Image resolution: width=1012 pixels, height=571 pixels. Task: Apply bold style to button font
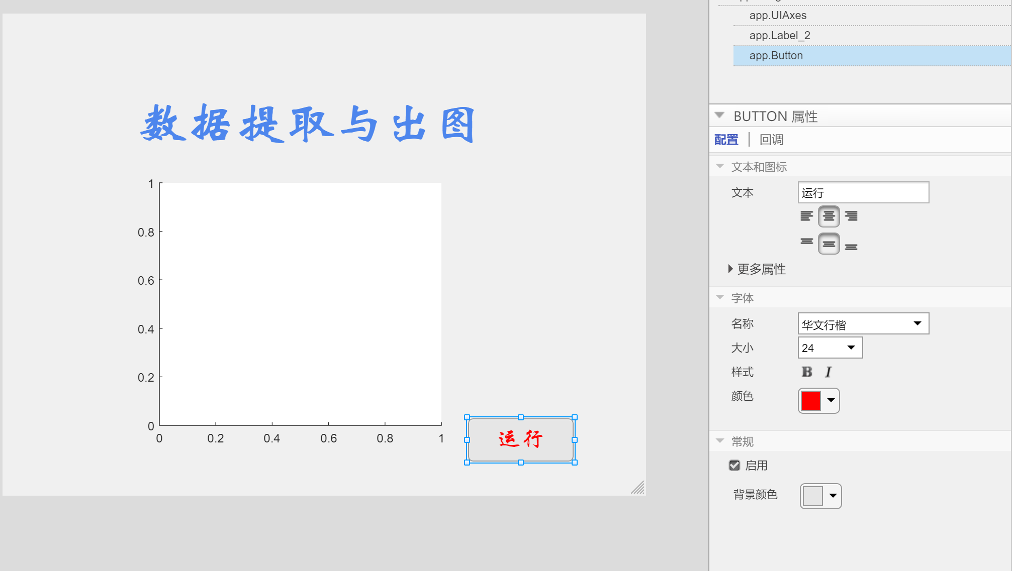[806, 372]
